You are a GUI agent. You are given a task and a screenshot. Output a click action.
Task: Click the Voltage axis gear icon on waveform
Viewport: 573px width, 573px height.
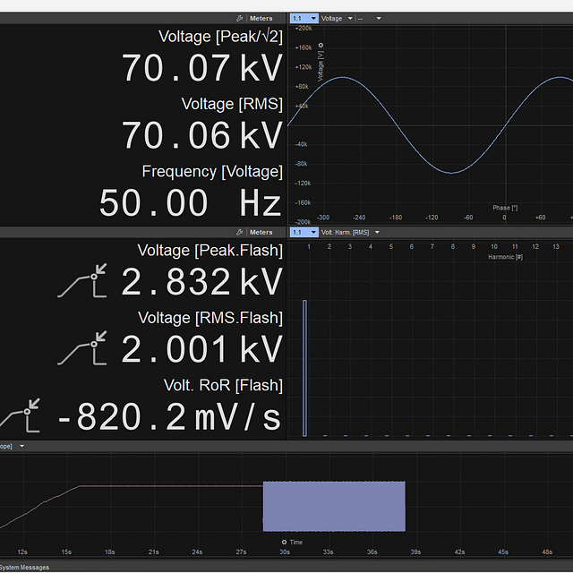click(x=321, y=46)
